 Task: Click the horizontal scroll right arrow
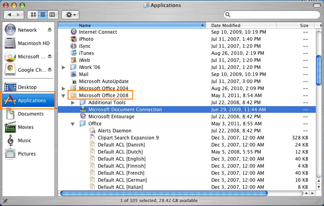(312, 193)
